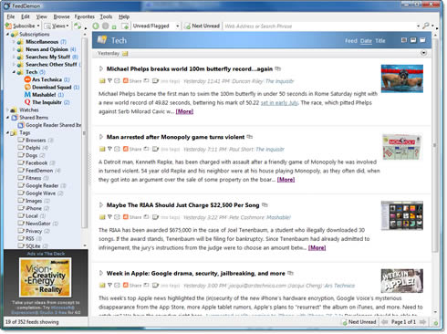Click the previous page arrow in status bar

pos(385,322)
